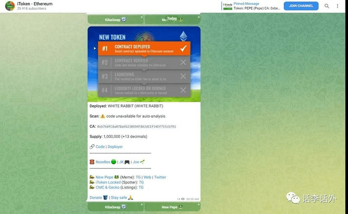The width and height of the screenshot is (348, 214).
Task: Click the praying hands icon after Stay safe
Action: pos(130,197)
